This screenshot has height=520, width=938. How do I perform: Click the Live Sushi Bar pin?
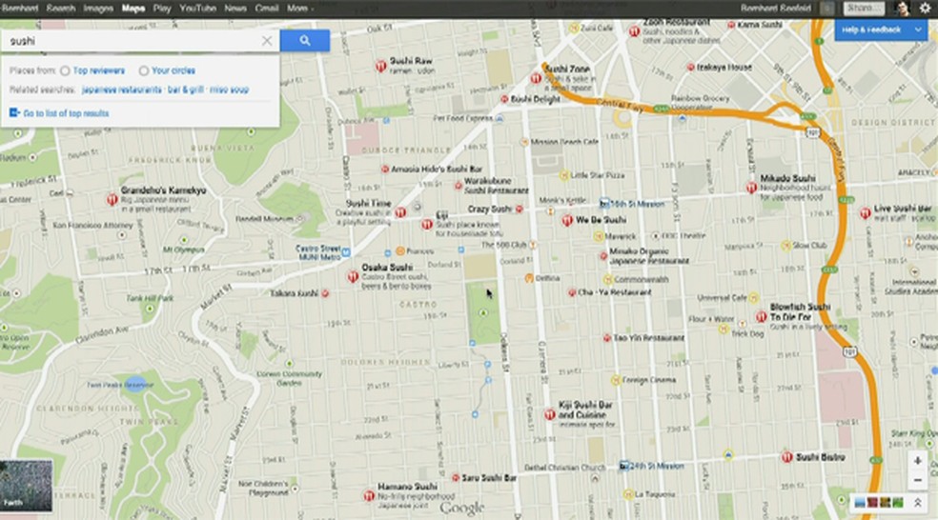coord(865,212)
